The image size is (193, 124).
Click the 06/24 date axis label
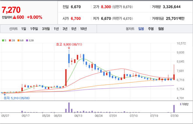(x=99, y=116)
